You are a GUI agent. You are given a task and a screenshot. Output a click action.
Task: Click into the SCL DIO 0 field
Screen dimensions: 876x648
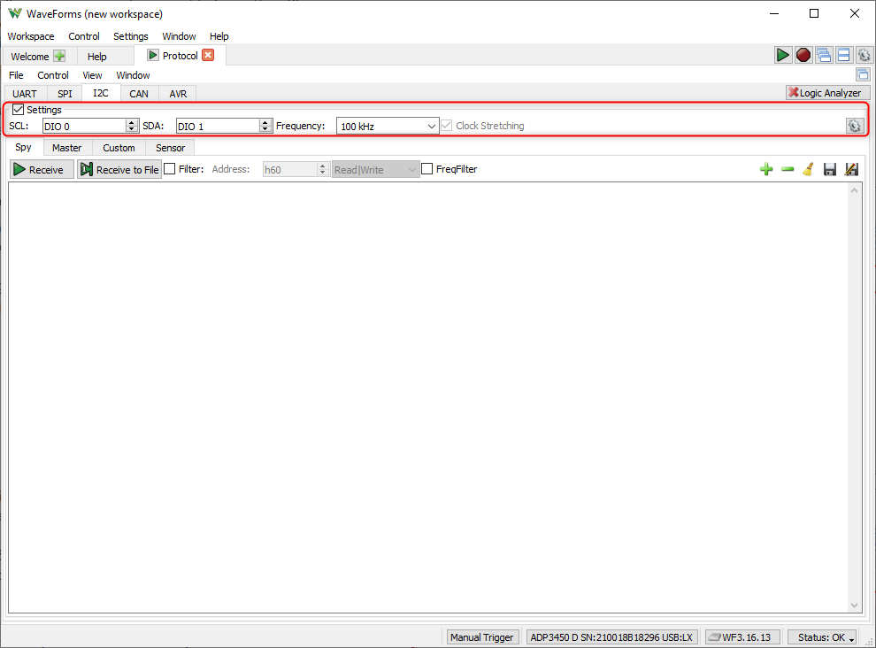84,127
